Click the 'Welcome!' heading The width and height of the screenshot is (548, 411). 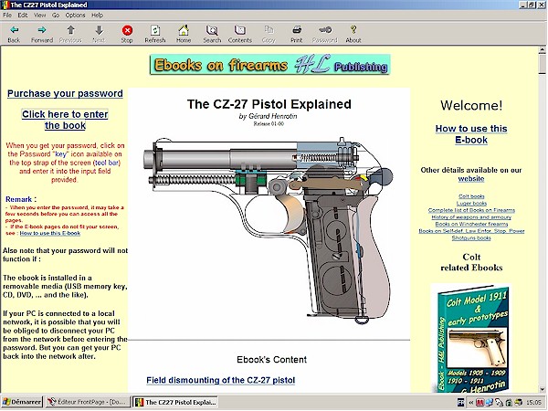(x=471, y=106)
